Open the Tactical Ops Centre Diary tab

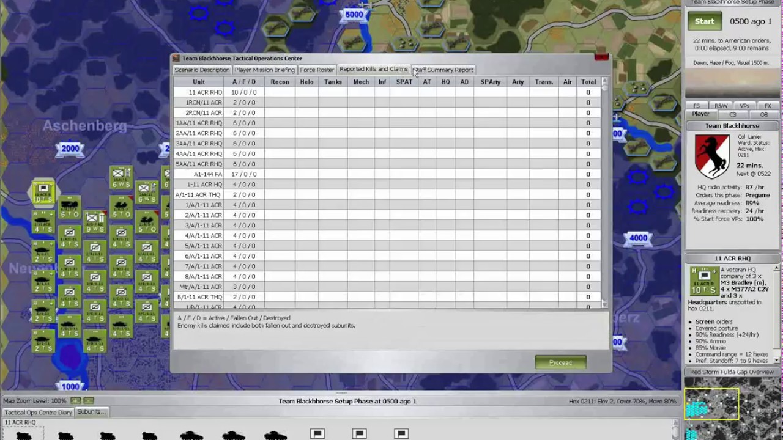click(x=38, y=412)
